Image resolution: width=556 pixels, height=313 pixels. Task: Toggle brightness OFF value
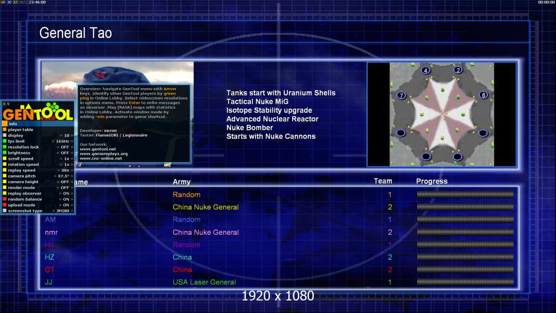point(65,153)
